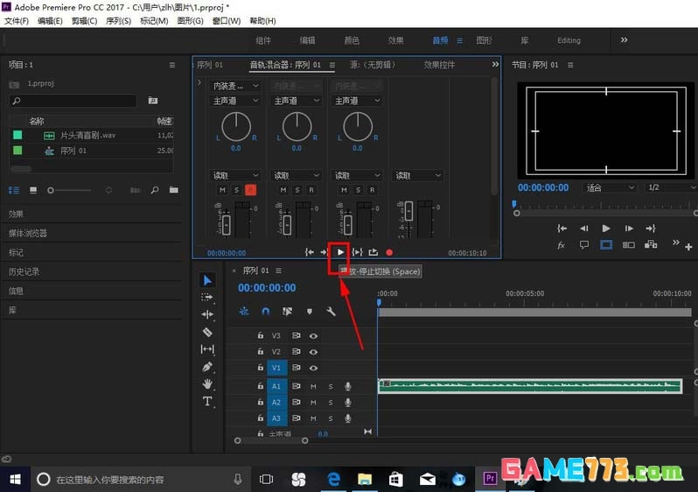This screenshot has height=492, width=698.
Task: Click in the Project panel search field
Action: coord(73,101)
